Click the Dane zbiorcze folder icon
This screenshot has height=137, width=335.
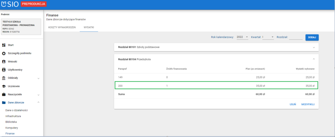point(4,103)
